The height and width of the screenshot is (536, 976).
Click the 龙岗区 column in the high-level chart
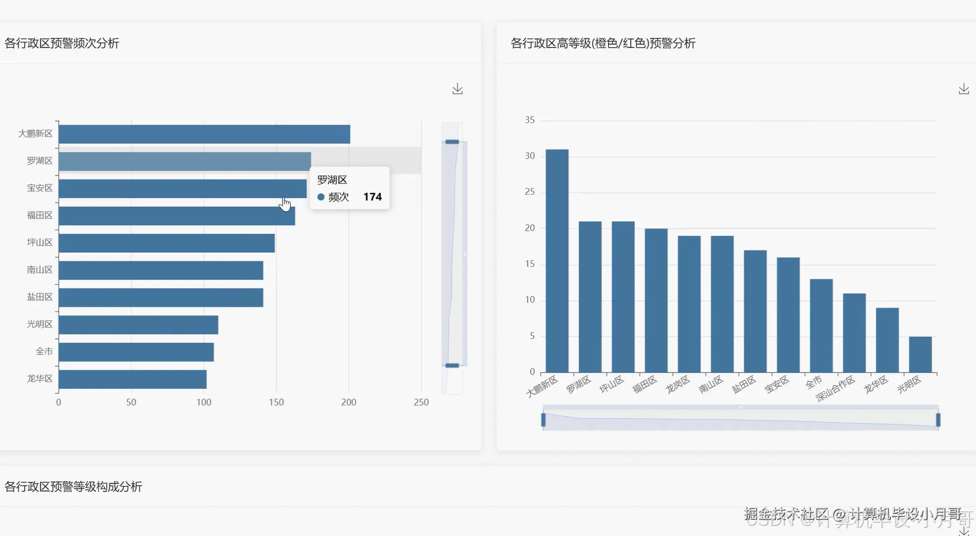[x=689, y=304]
